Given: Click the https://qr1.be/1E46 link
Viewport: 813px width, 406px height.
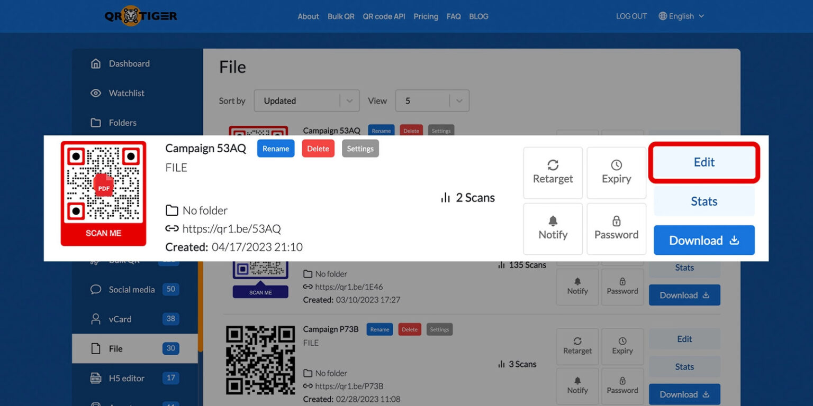Looking at the screenshot, I should click(349, 287).
